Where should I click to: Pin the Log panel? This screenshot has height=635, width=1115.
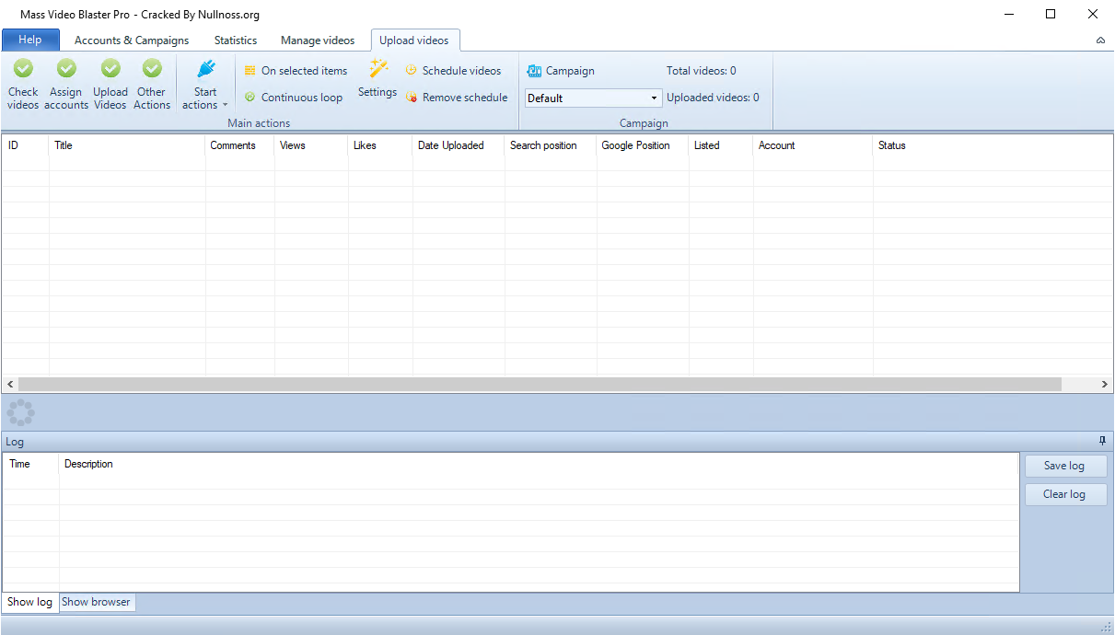point(1102,441)
